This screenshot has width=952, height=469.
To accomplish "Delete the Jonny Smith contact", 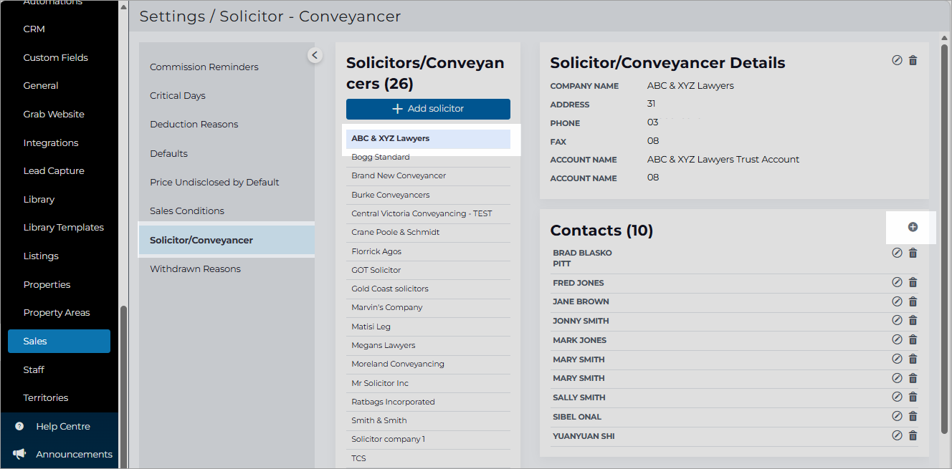I will point(913,321).
